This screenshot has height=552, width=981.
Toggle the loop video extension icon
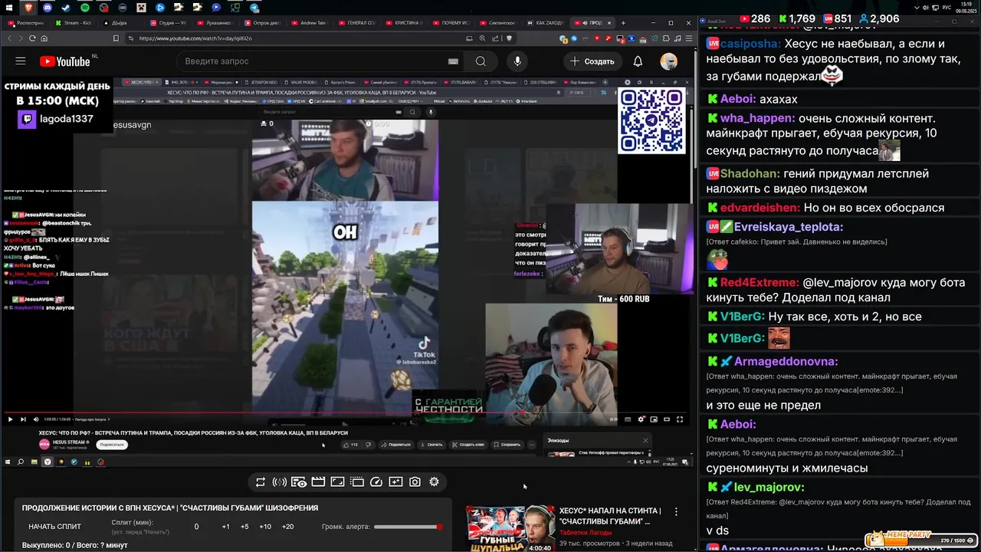pos(261,482)
